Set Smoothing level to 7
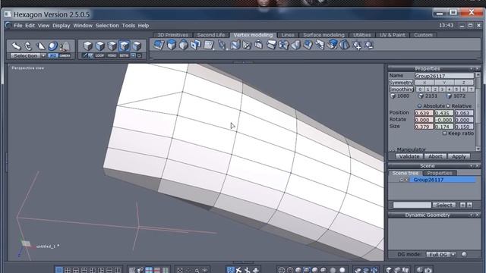 pos(471,89)
